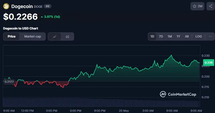Switch to candlestick chart view icon
215x113 pixels.
click(67, 36)
